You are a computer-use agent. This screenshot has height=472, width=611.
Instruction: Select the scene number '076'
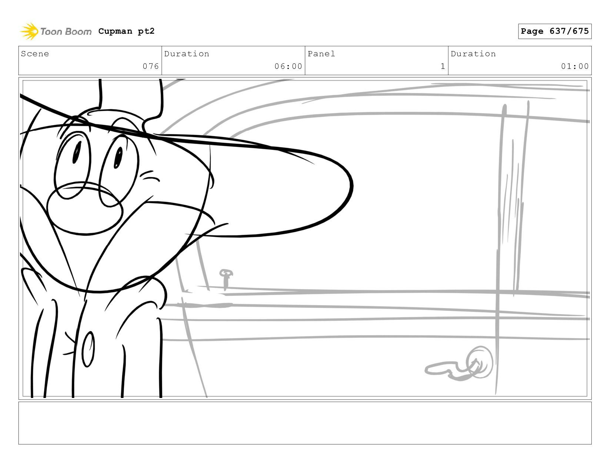[x=151, y=66]
